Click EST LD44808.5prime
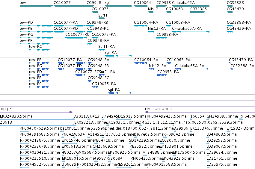Image resolution: width=255 pixels, height=169 pixels. click(208, 137)
